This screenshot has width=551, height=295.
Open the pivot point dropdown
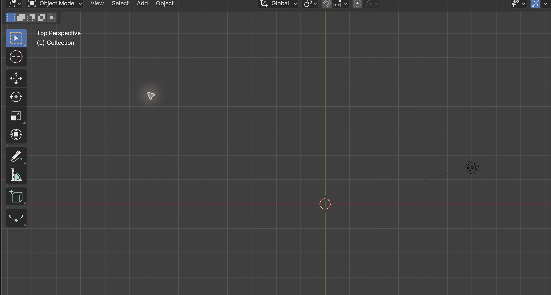pyautogui.click(x=310, y=3)
